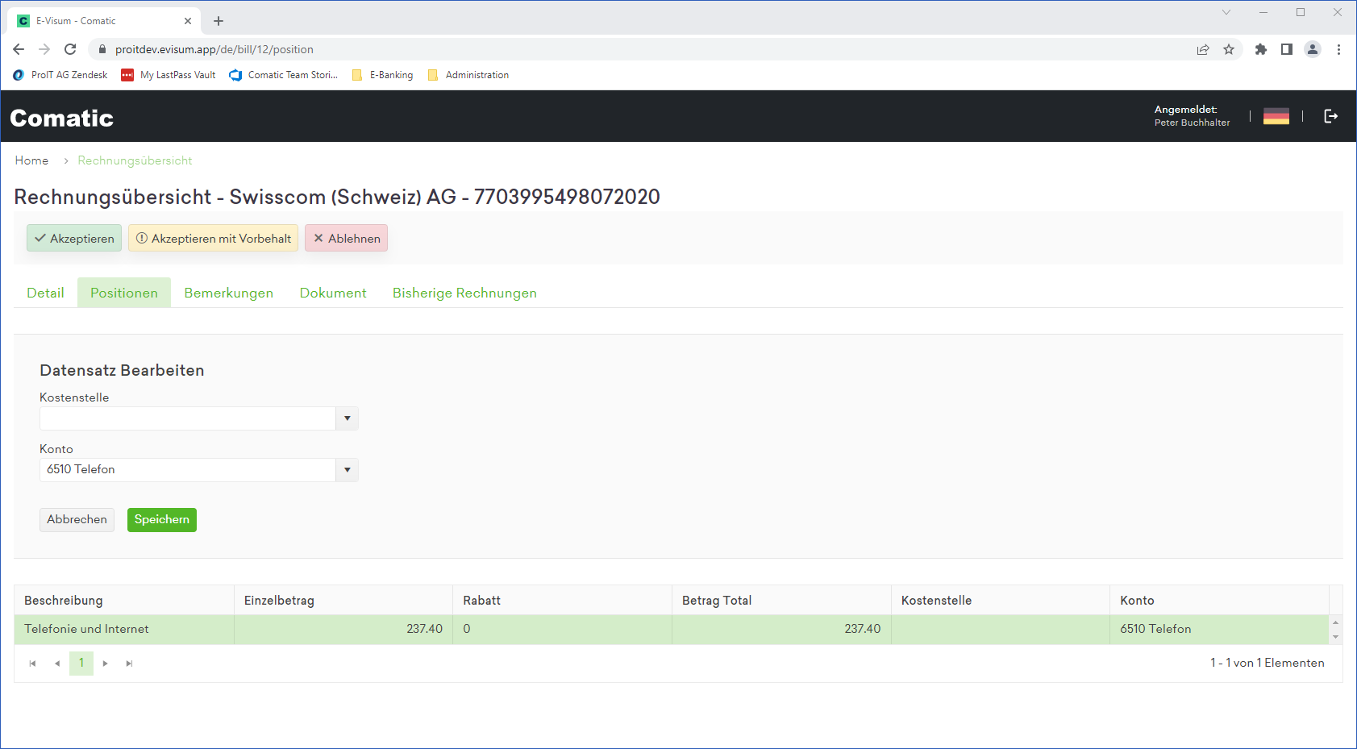Select page 1 in pager
The image size is (1357, 749).
[81, 664]
